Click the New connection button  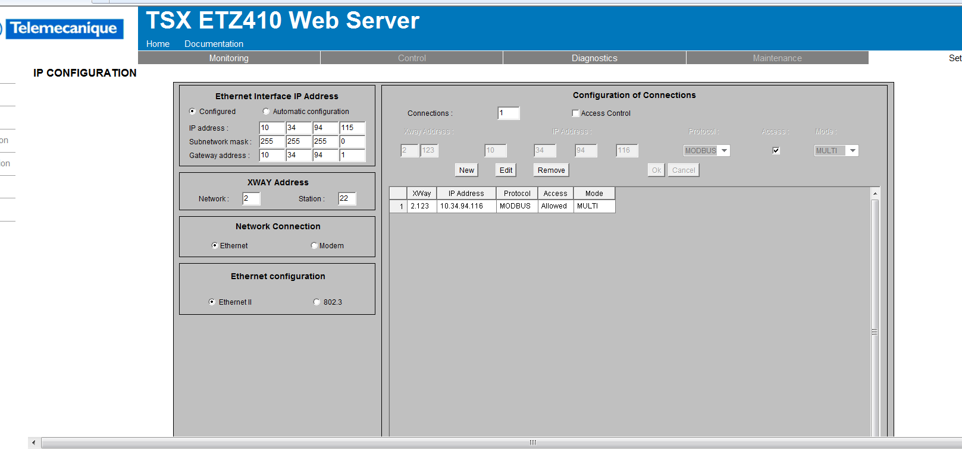coord(466,170)
